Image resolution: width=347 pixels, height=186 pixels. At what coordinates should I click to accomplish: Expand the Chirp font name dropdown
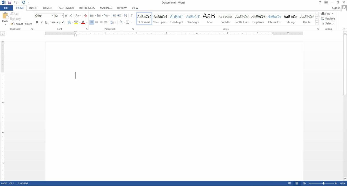53,15
